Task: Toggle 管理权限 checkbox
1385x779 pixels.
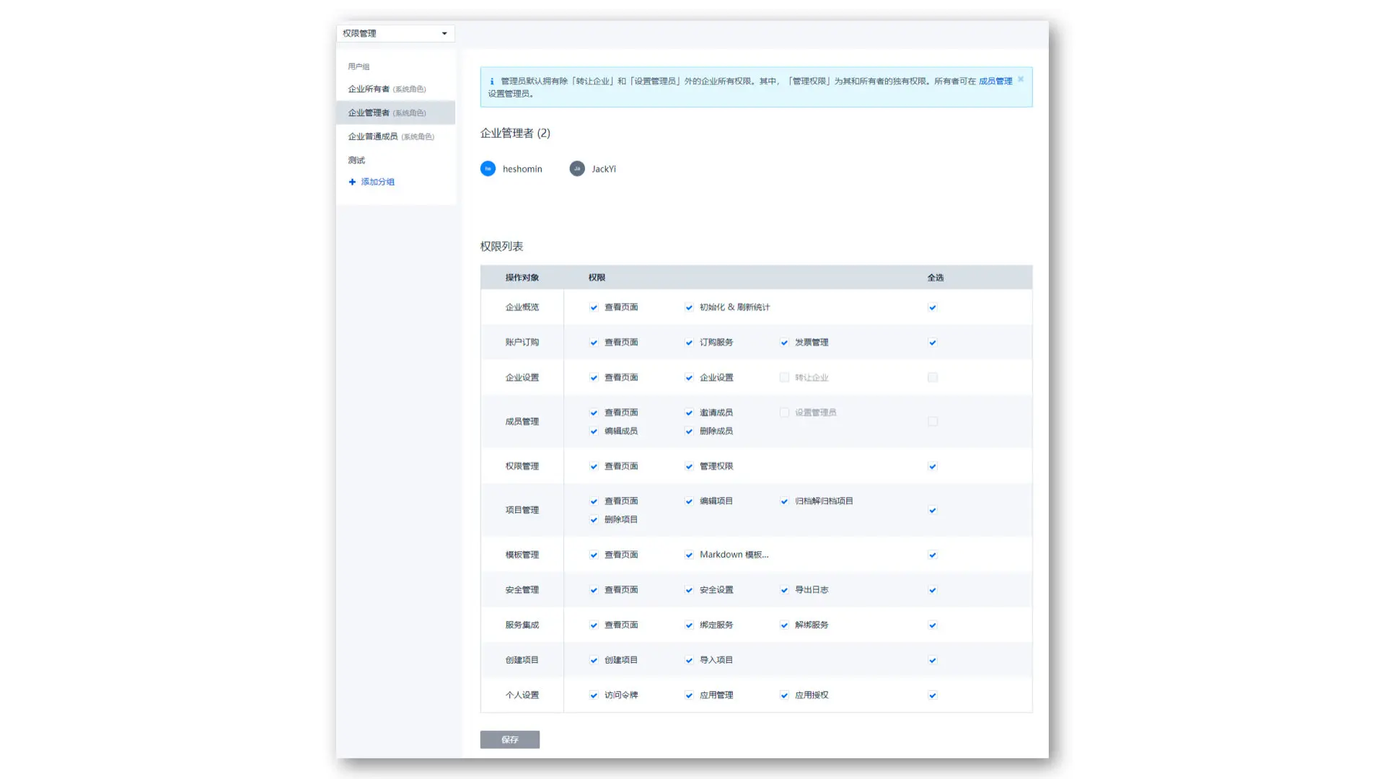Action: 689,467
